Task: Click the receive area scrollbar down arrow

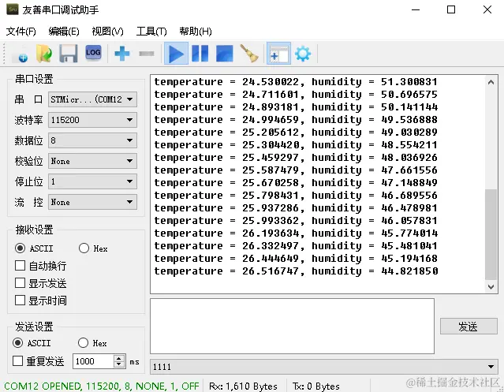Action: [x=491, y=286]
